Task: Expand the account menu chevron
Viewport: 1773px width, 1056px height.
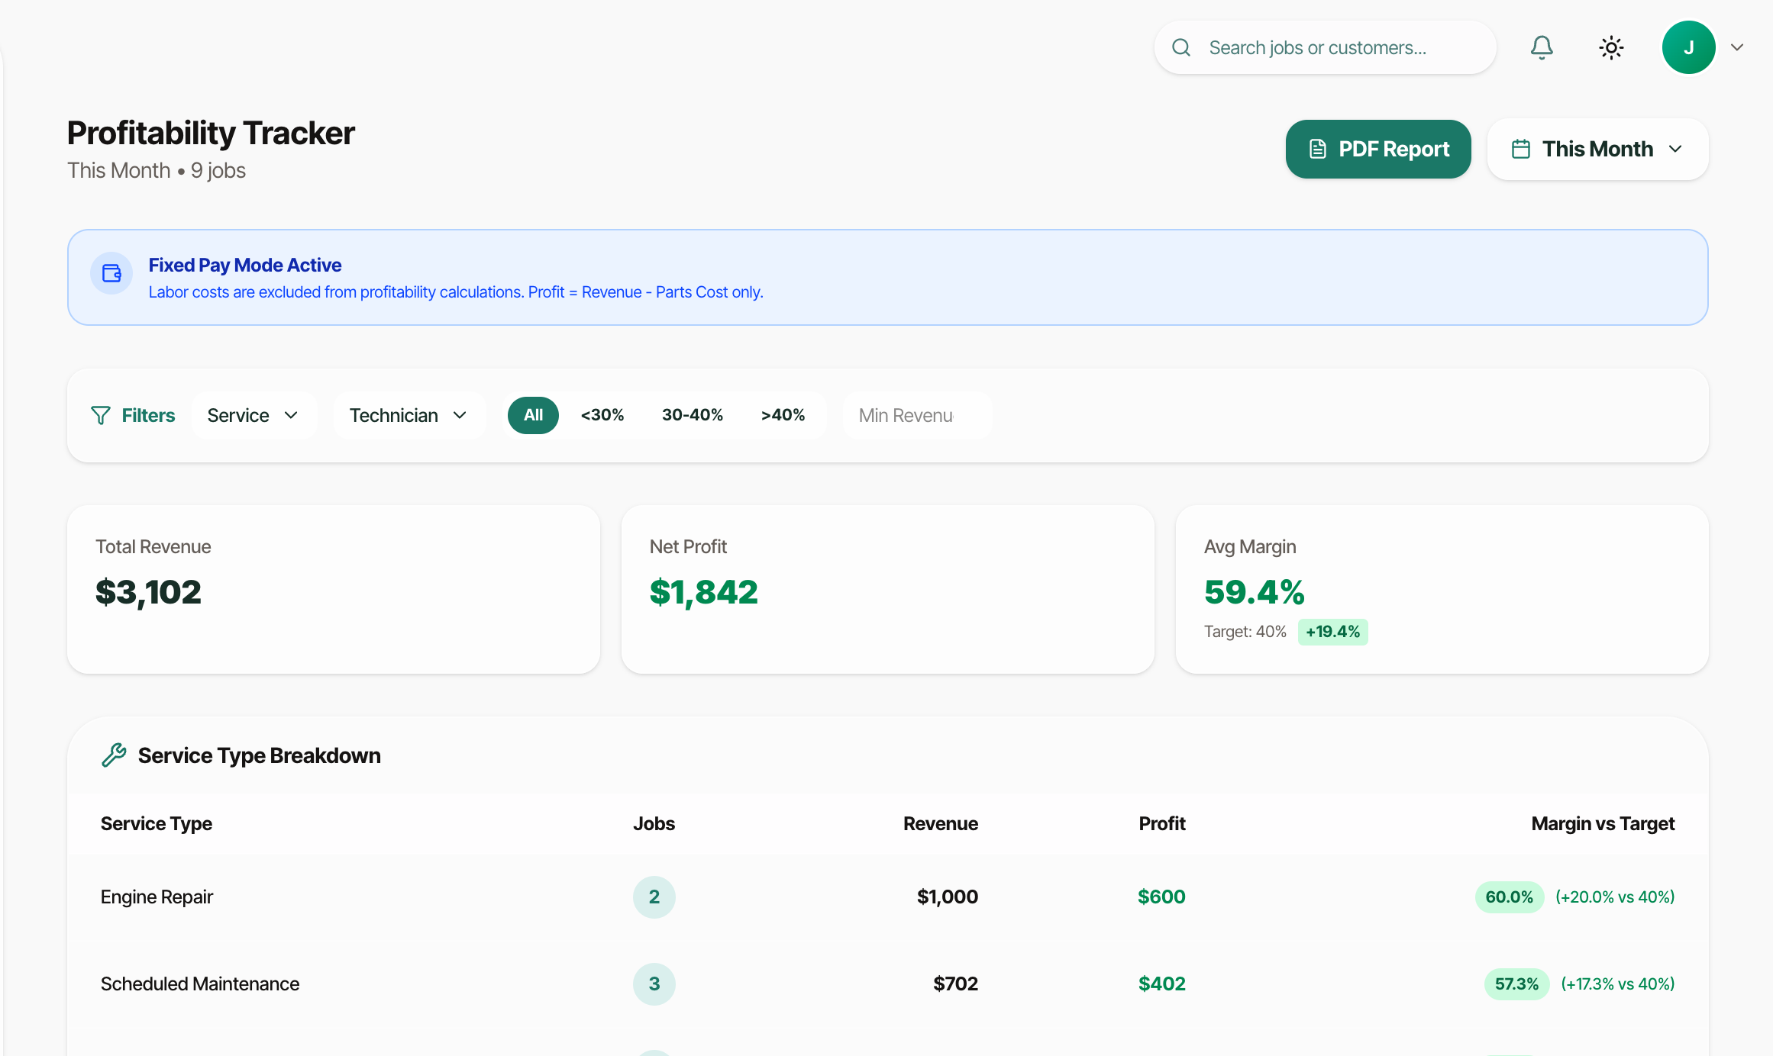Action: click(x=1737, y=47)
